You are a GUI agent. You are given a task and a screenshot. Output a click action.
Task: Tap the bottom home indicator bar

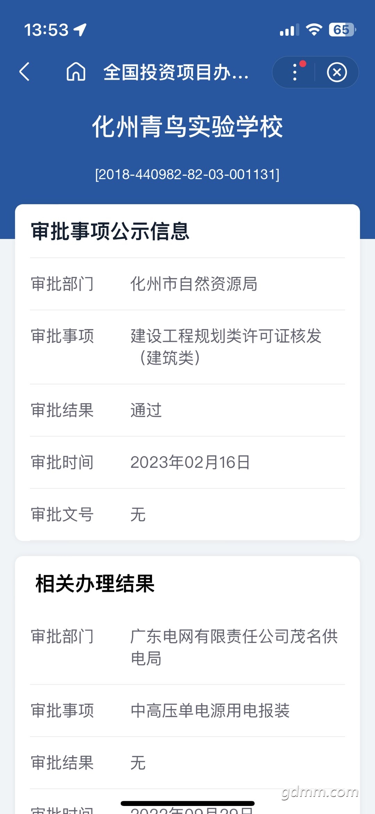(187, 803)
